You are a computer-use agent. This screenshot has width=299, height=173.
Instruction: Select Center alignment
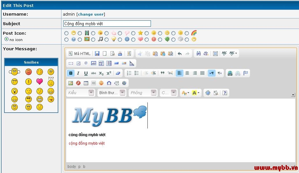(187, 73)
